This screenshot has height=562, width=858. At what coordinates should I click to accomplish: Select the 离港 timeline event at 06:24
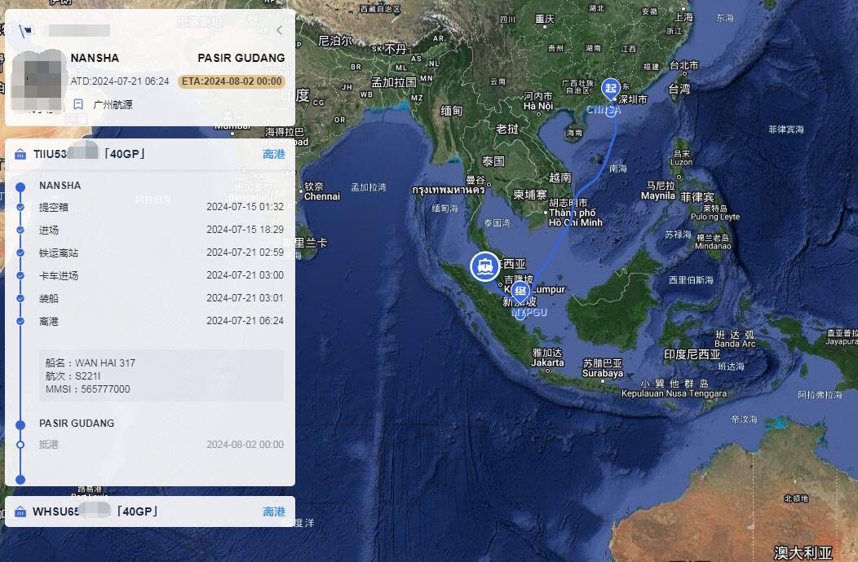coord(49,322)
